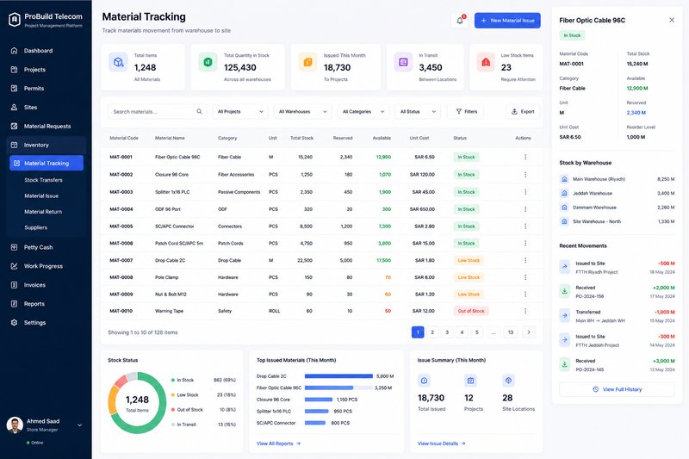689x459 pixels.
Task: Open Material Requests in the sidebar
Action: click(x=47, y=126)
